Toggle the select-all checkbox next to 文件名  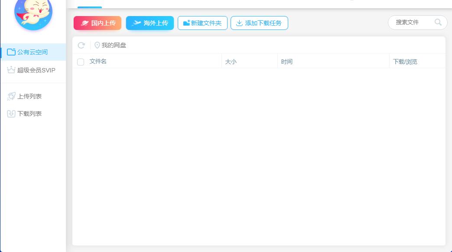[x=81, y=62]
